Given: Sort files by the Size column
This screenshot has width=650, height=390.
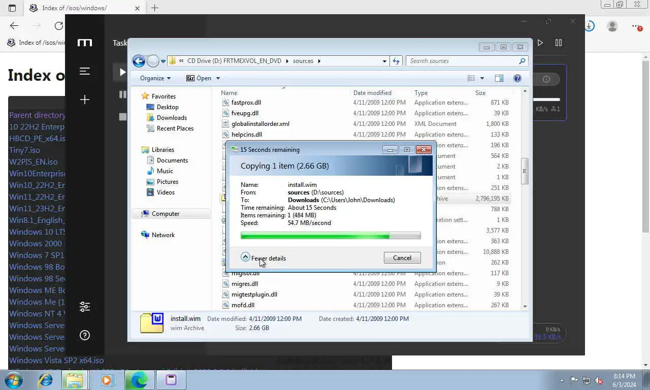Looking at the screenshot, I should coord(492,93).
